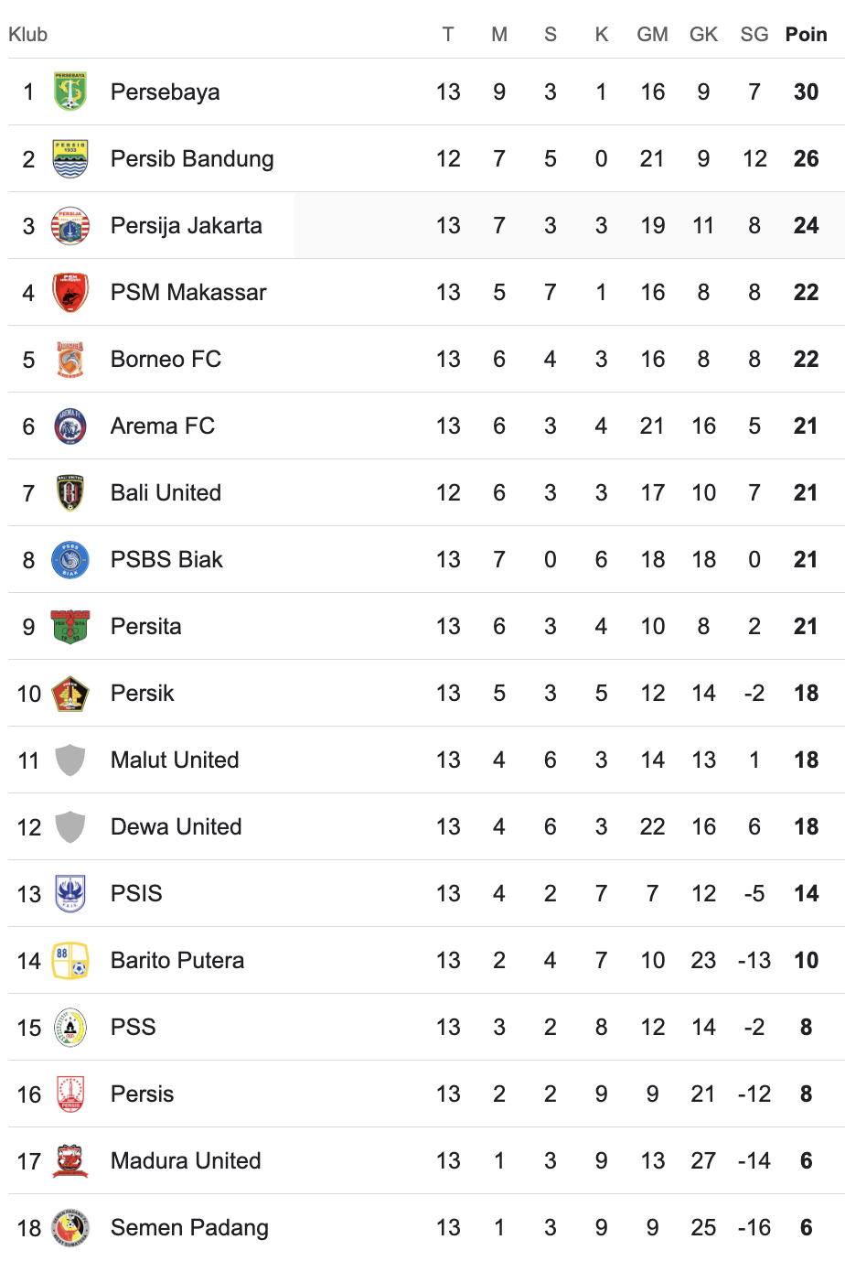Open the PSBS Biak blue round logo

[x=70, y=559]
